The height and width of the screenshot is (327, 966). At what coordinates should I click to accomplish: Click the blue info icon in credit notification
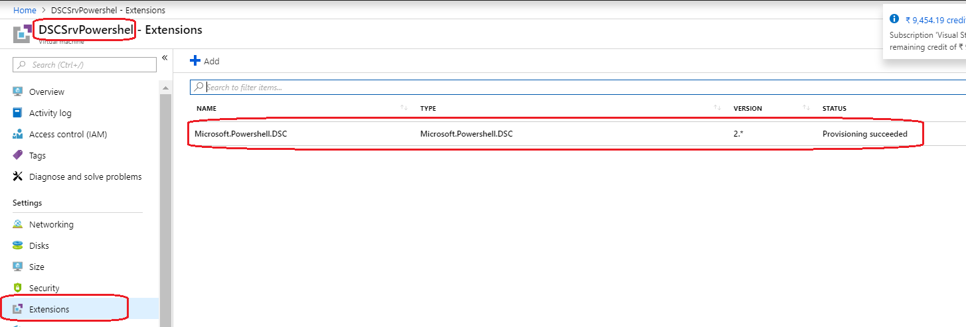(894, 19)
